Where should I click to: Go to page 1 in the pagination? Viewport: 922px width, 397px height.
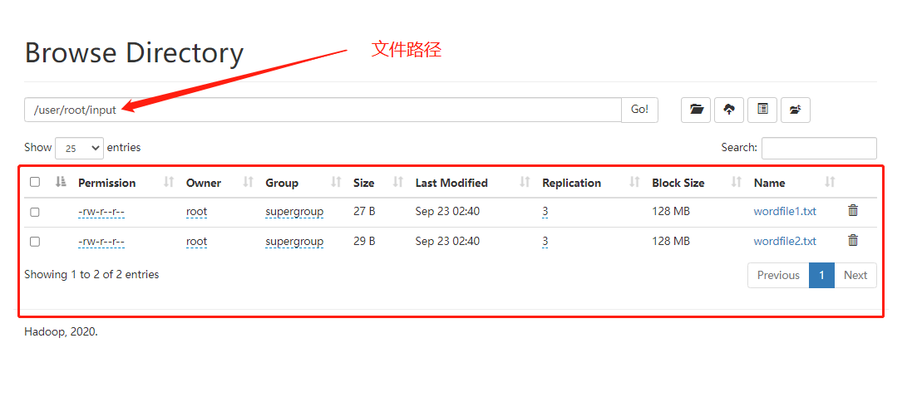pos(821,275)
